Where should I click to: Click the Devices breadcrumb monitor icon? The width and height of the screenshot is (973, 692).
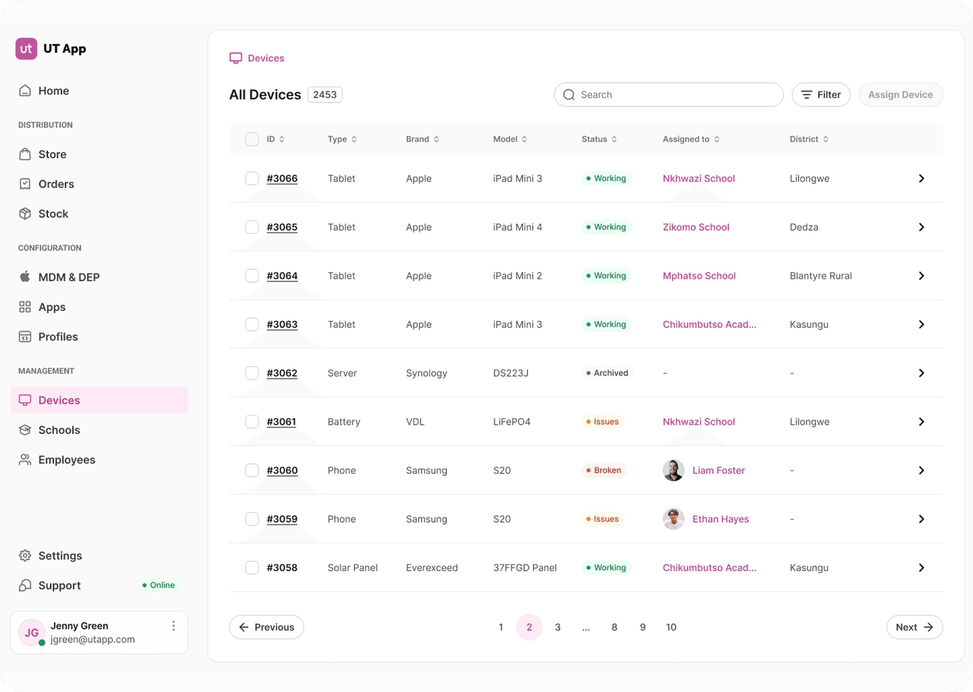pyautogui.click(x=235, y=58)
